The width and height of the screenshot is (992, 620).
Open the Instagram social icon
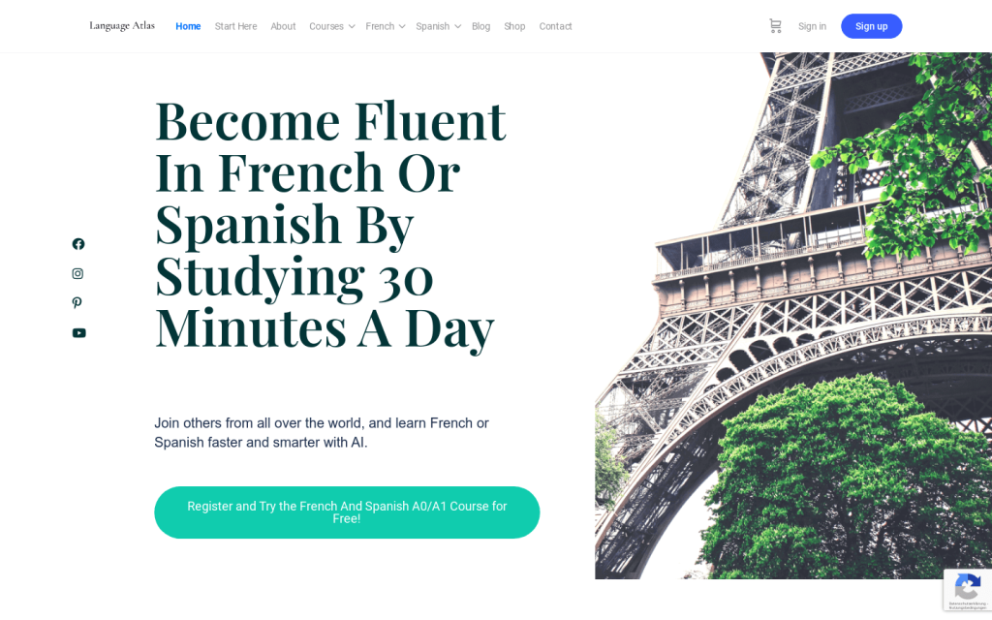tap(77, 274)
